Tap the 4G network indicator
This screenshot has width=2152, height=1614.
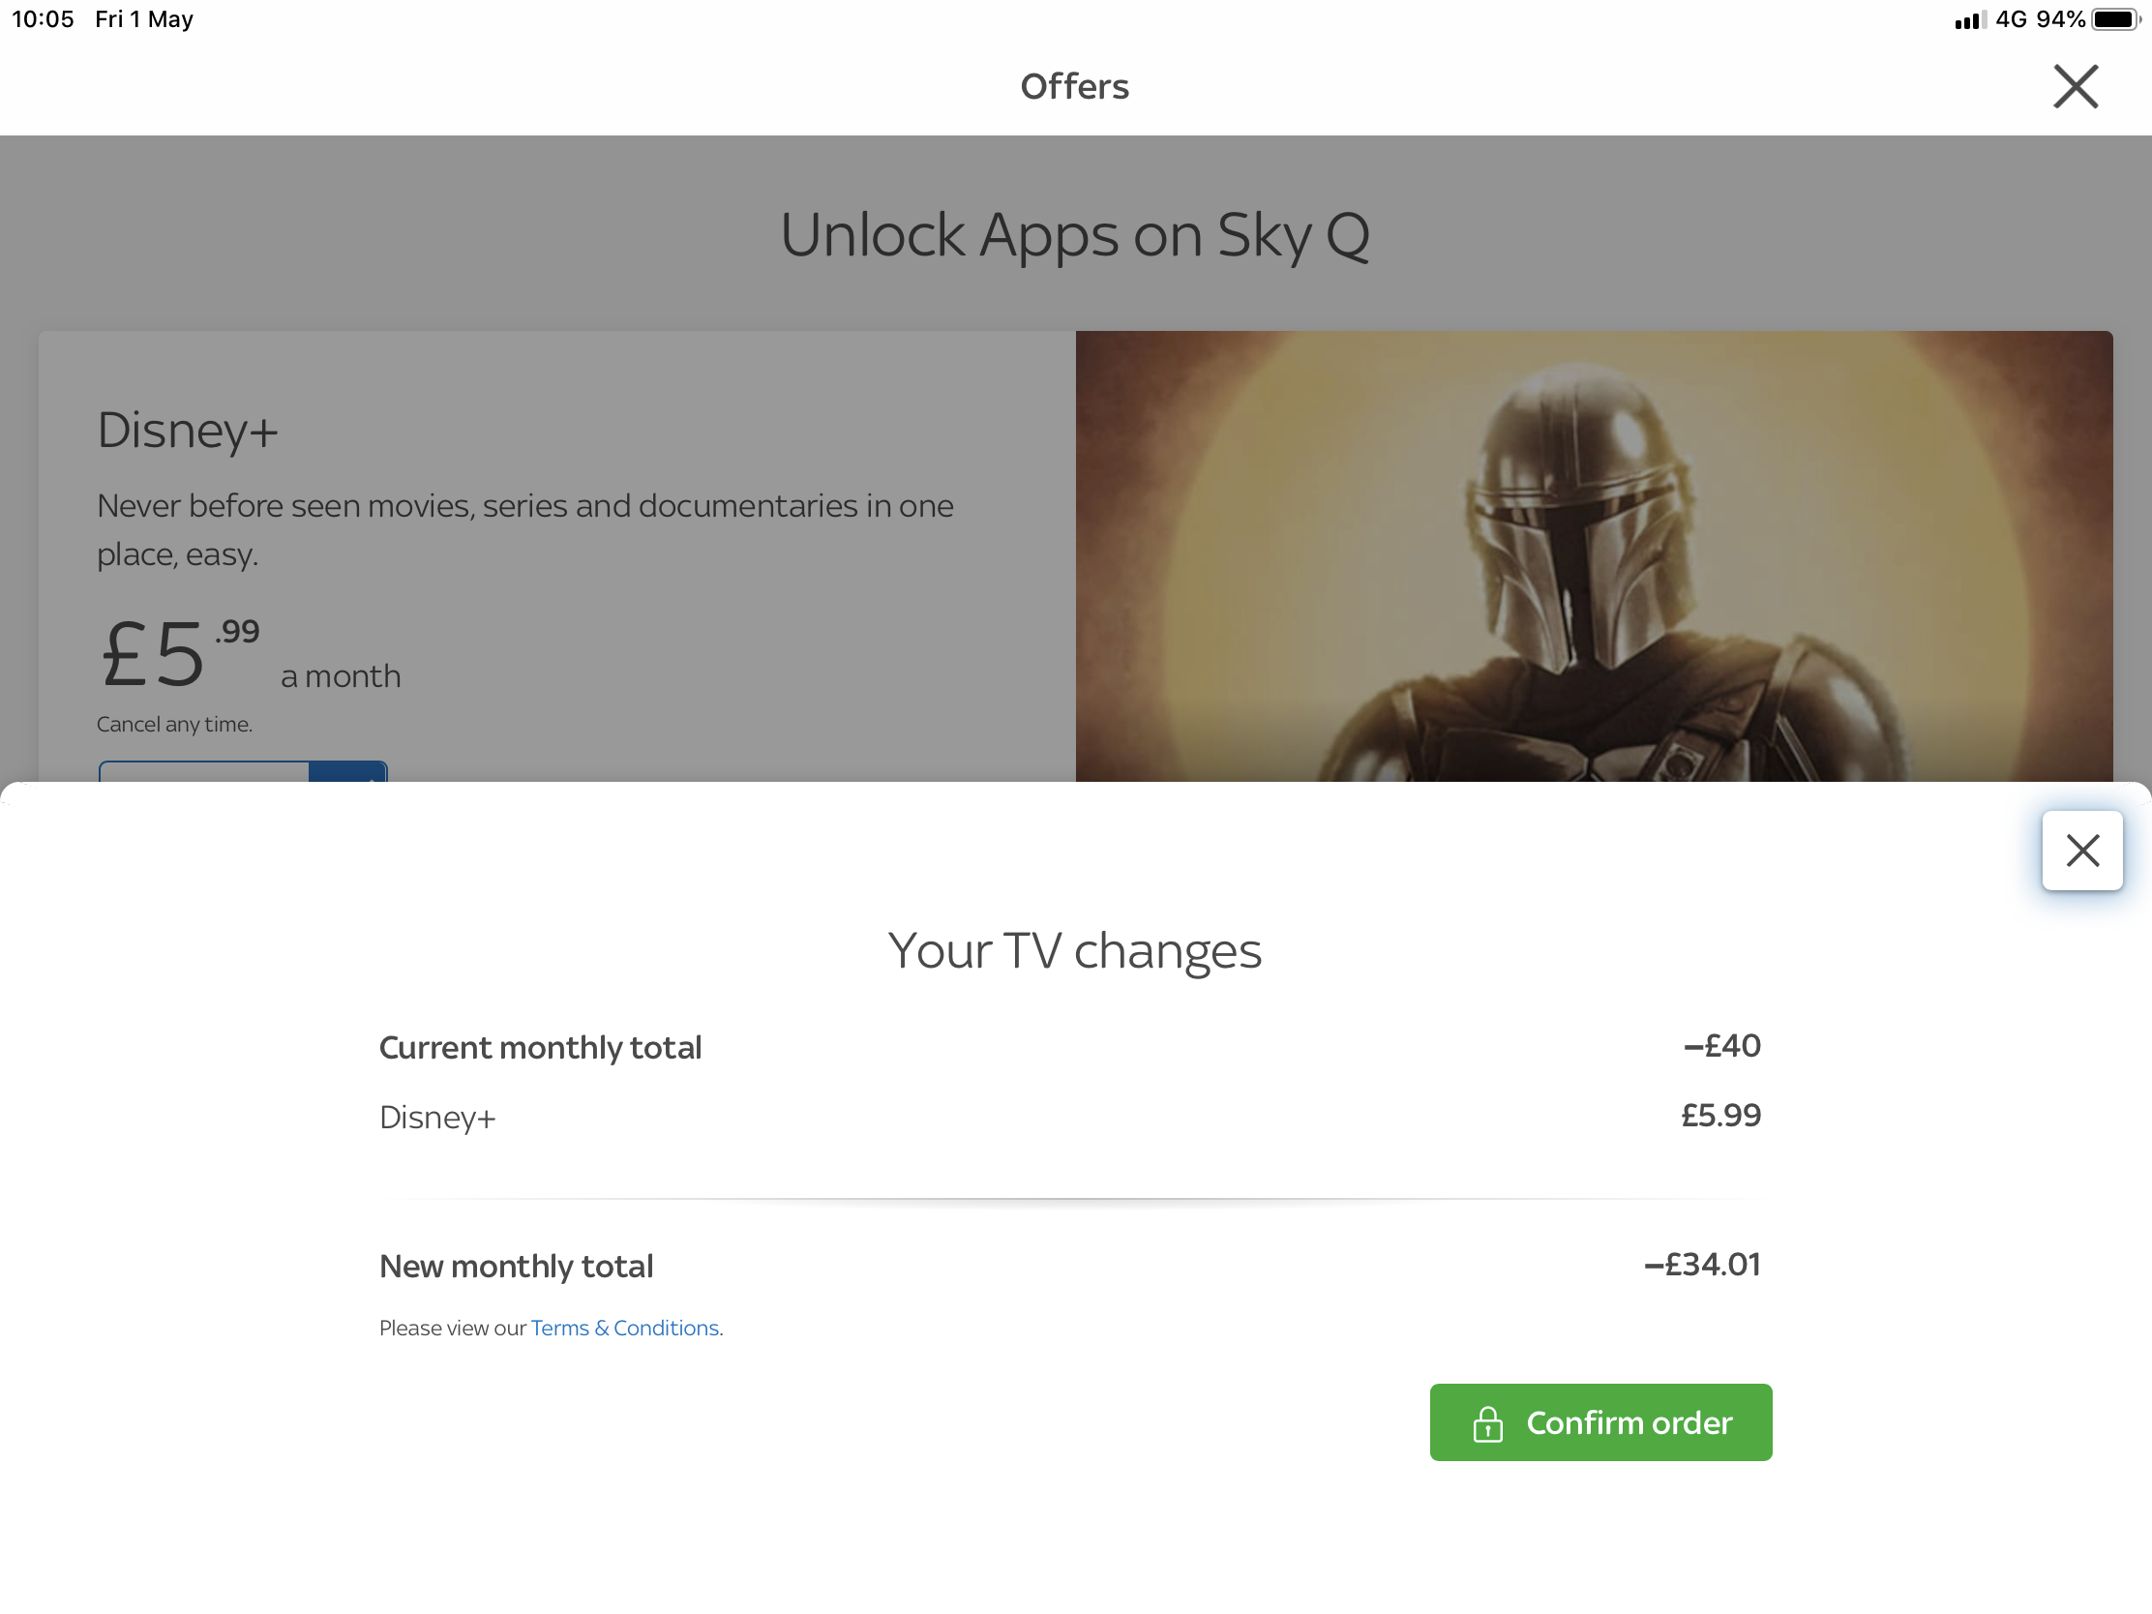pyautogui.click(x=2010, y=19)
